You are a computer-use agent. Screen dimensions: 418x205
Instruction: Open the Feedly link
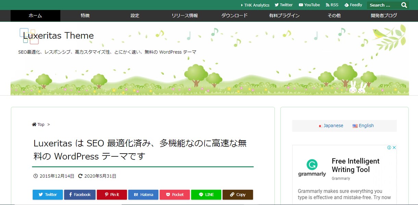[x=353, y=5]
